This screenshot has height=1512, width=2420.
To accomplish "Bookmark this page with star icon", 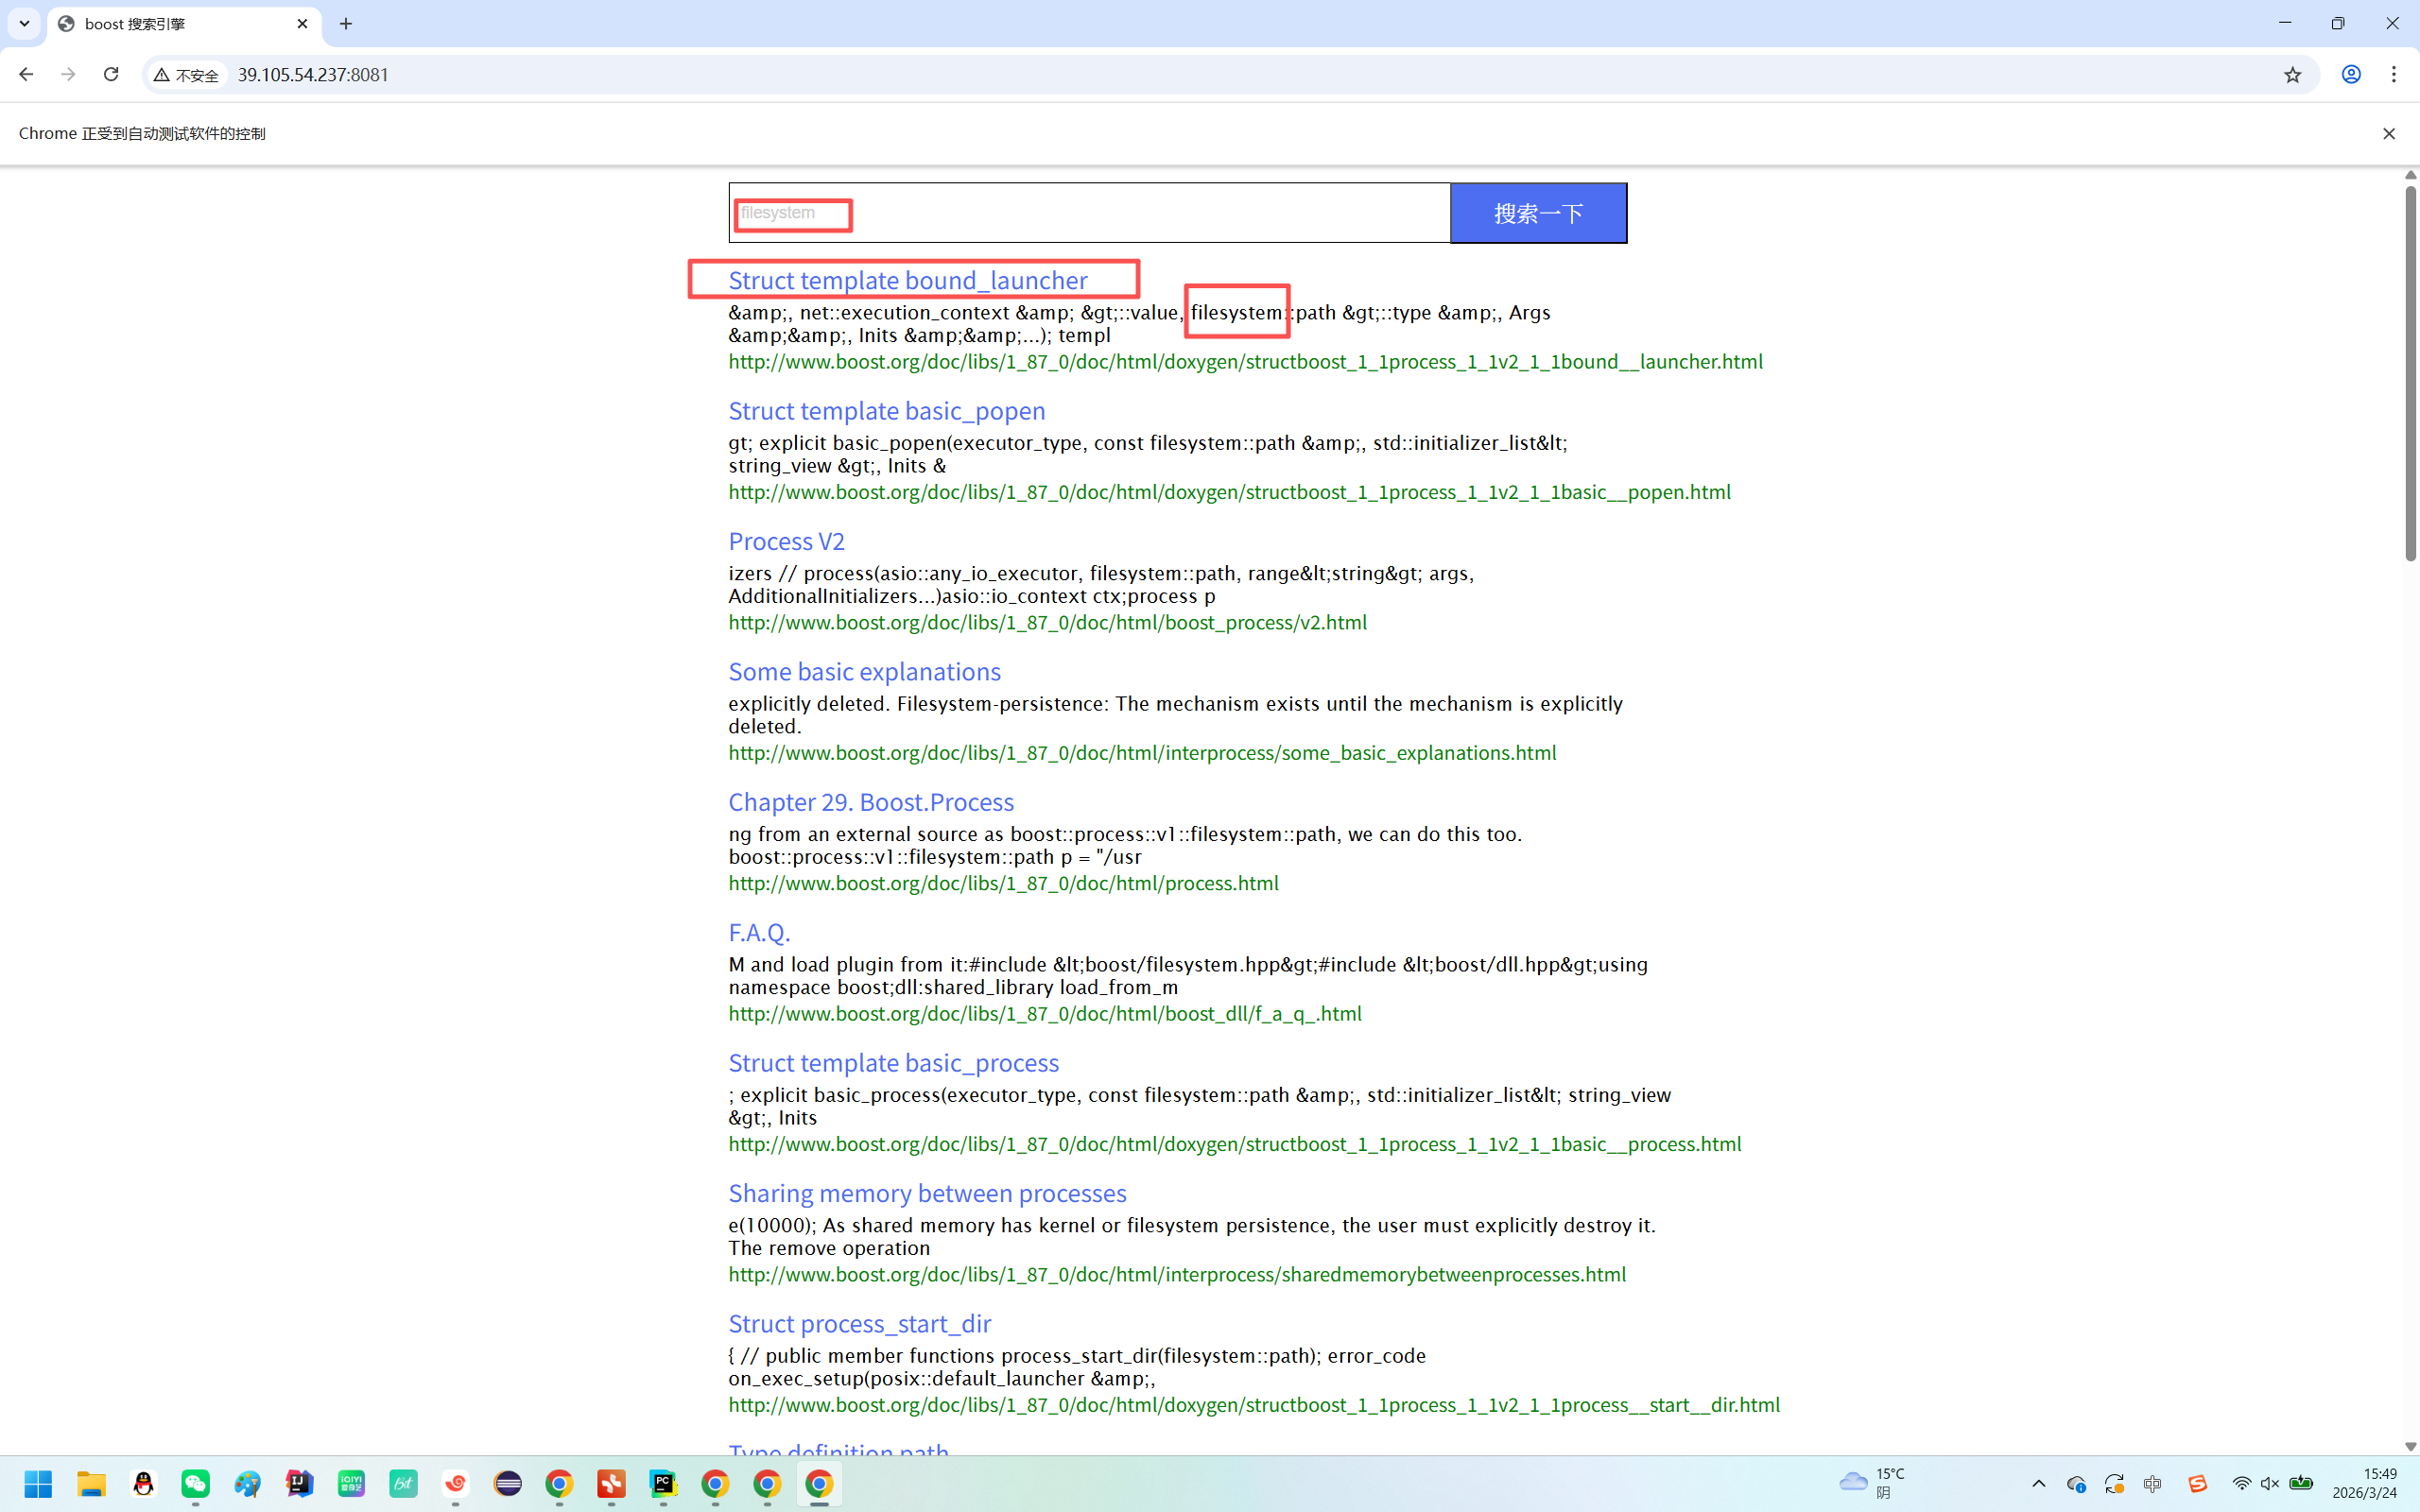I will tap(2292, 74).
